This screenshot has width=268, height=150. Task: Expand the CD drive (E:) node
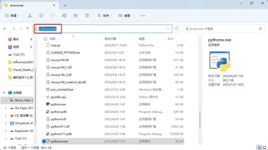[6, 115]
